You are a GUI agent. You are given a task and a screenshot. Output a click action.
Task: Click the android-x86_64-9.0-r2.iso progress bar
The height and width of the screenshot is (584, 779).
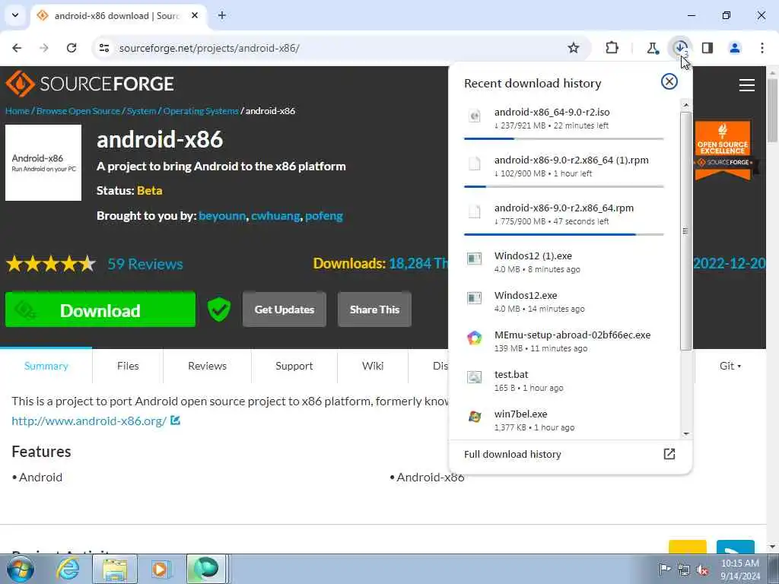click(x=564, y=139)
